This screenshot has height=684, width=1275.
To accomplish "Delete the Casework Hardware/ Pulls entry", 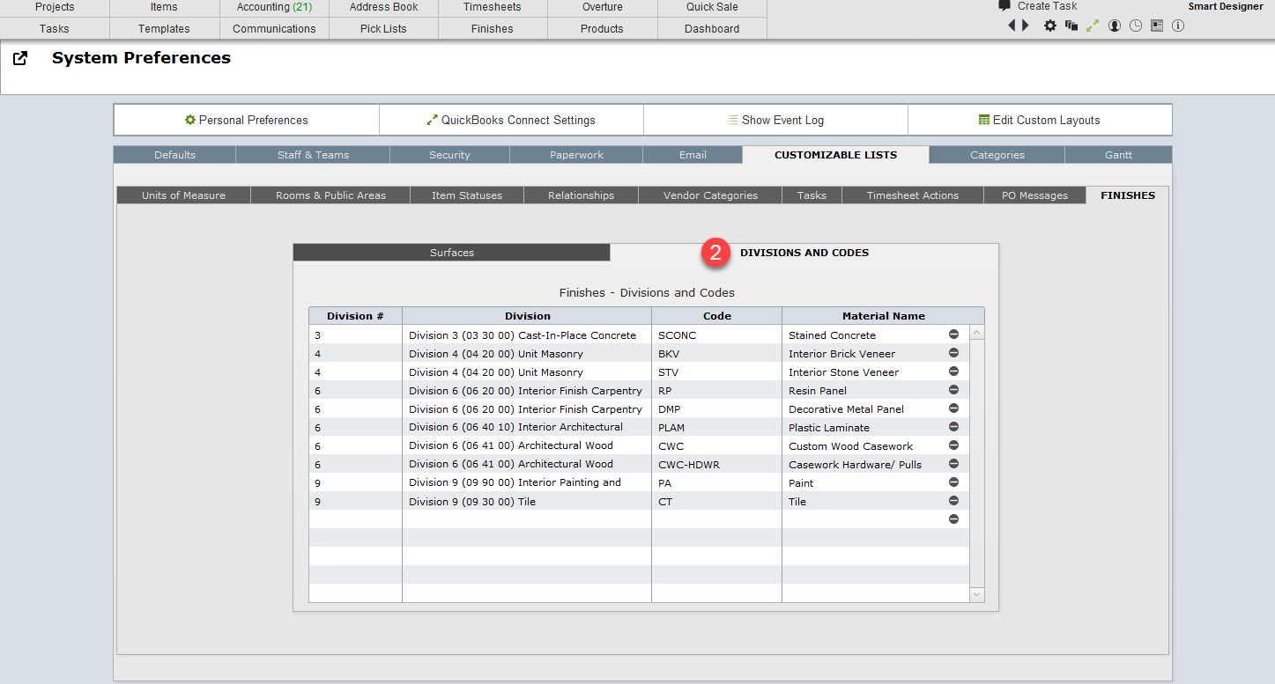I will [x=953, y=464].
